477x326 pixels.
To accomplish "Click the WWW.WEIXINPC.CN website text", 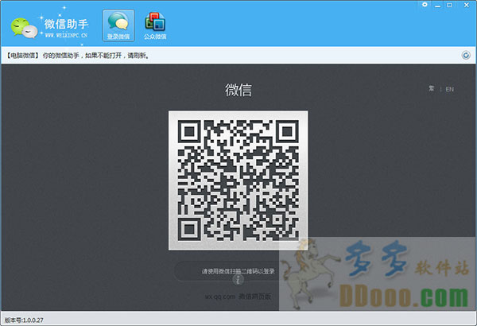I will (x=66, y=35).
